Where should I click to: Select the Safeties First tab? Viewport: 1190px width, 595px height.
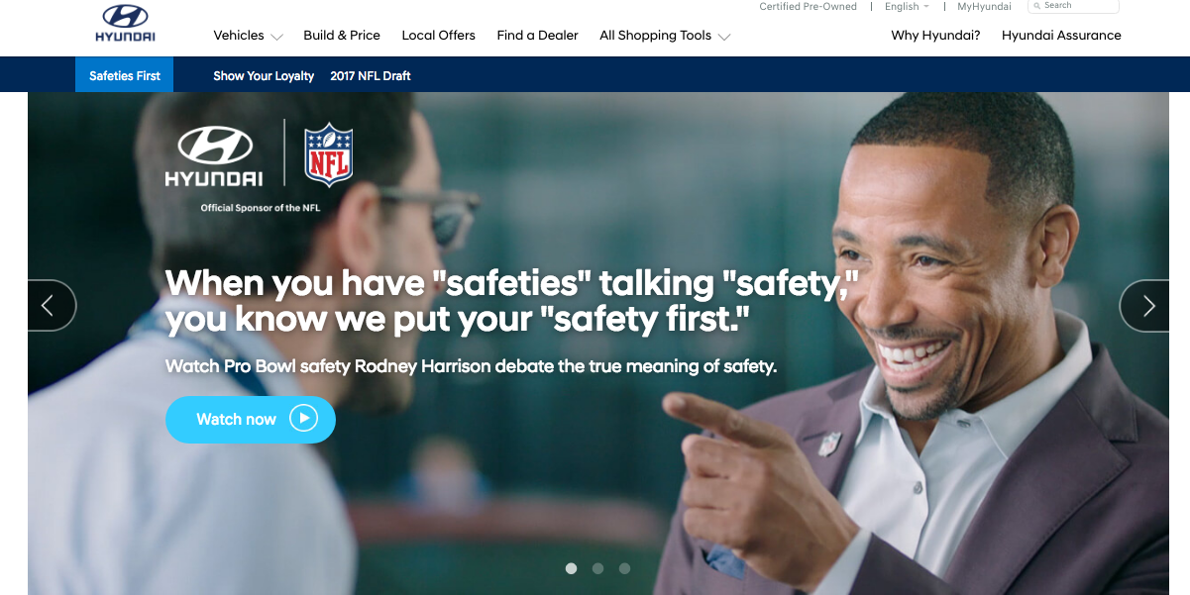point(125,75)
